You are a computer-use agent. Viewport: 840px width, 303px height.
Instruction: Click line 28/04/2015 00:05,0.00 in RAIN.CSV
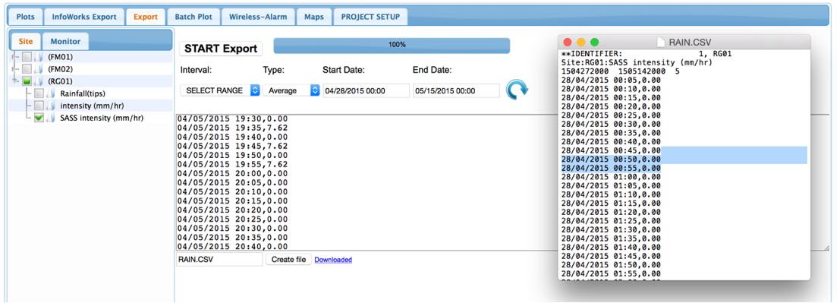(x=611, y=80)
